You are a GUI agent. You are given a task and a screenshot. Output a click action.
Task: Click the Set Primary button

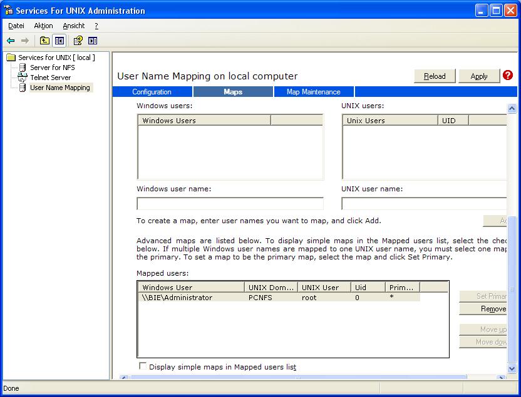tap(483, 296)
